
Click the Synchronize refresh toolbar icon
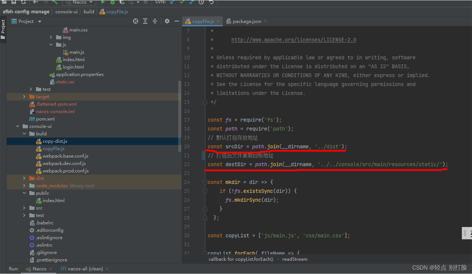point(23,2)
